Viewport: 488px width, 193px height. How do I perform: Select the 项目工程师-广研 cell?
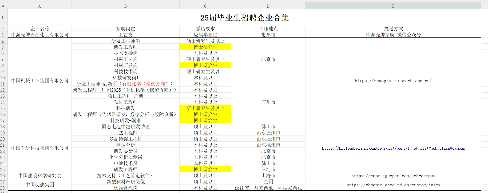click(125, 96)
